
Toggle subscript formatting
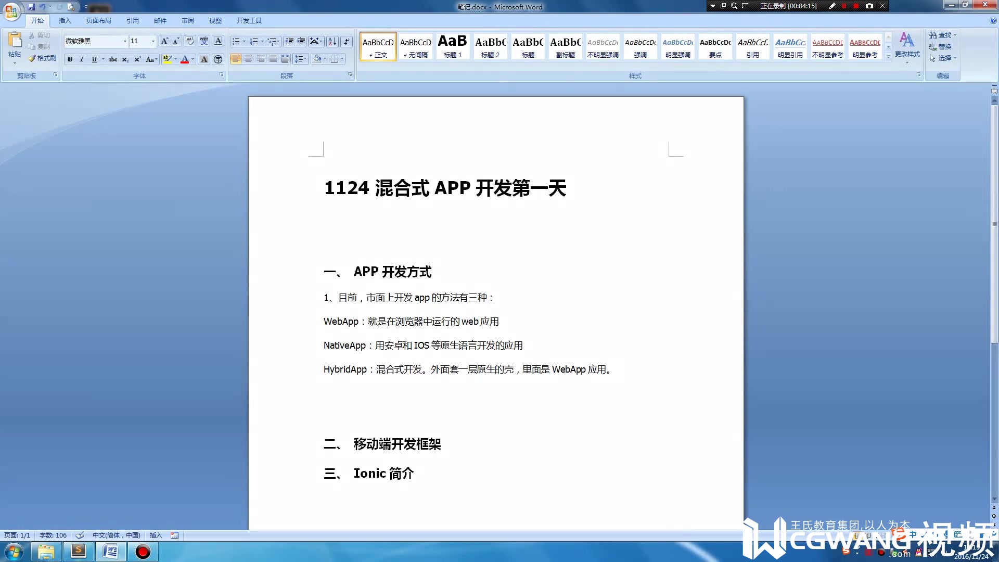(x=124, y=59)
